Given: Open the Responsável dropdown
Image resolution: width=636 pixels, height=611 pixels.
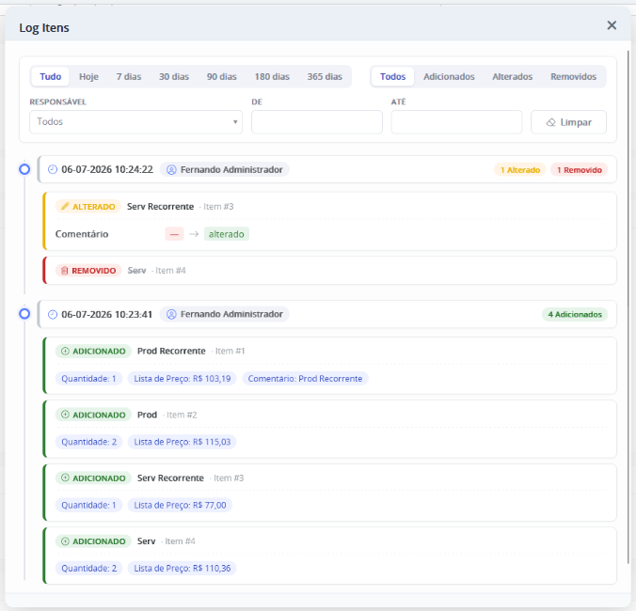Looking at the screenshot, I should point(135,122).
